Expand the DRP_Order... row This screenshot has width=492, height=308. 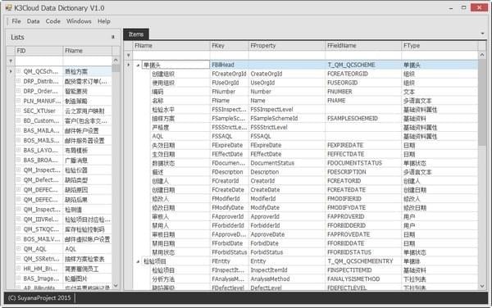19,91
